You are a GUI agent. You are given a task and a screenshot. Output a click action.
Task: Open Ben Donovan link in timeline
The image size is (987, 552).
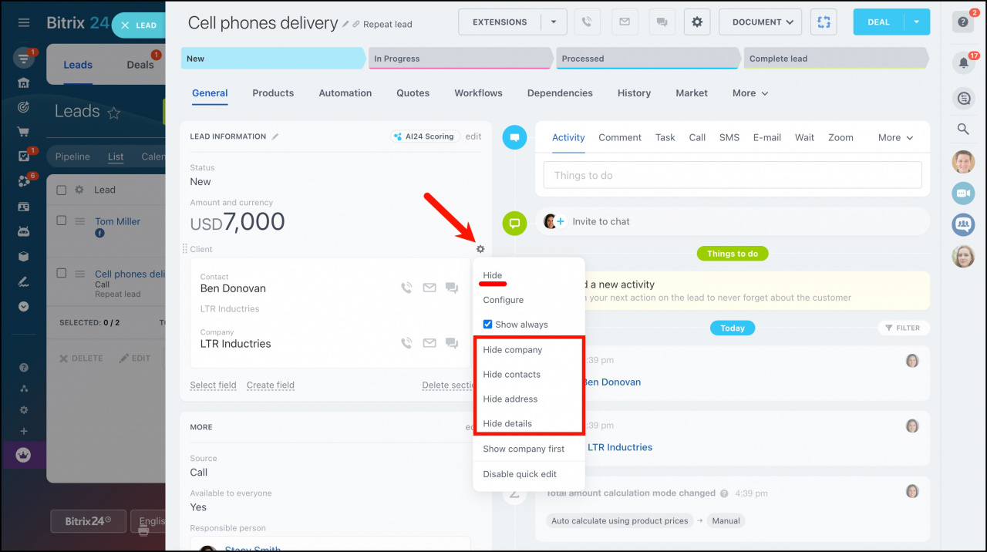[611, 382]
